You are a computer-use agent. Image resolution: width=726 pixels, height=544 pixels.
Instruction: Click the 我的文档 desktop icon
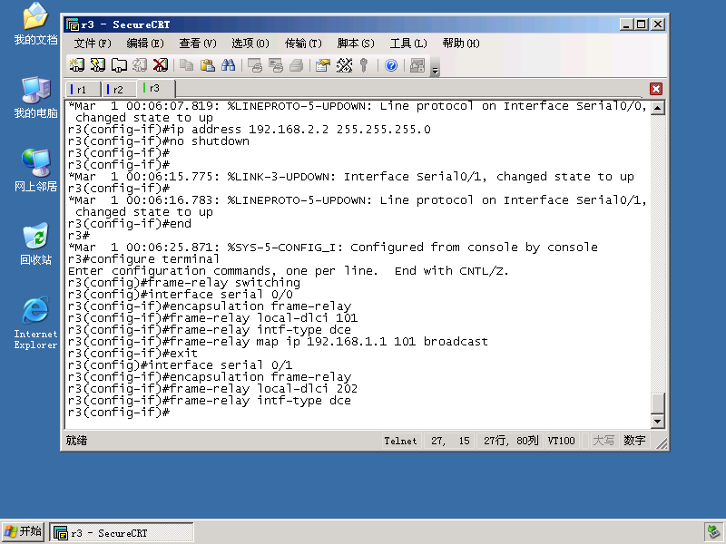(35, 24)
